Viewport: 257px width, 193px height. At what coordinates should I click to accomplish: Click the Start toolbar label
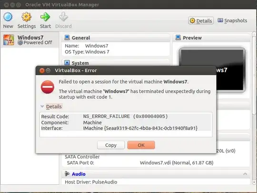(x=45, y=26)
